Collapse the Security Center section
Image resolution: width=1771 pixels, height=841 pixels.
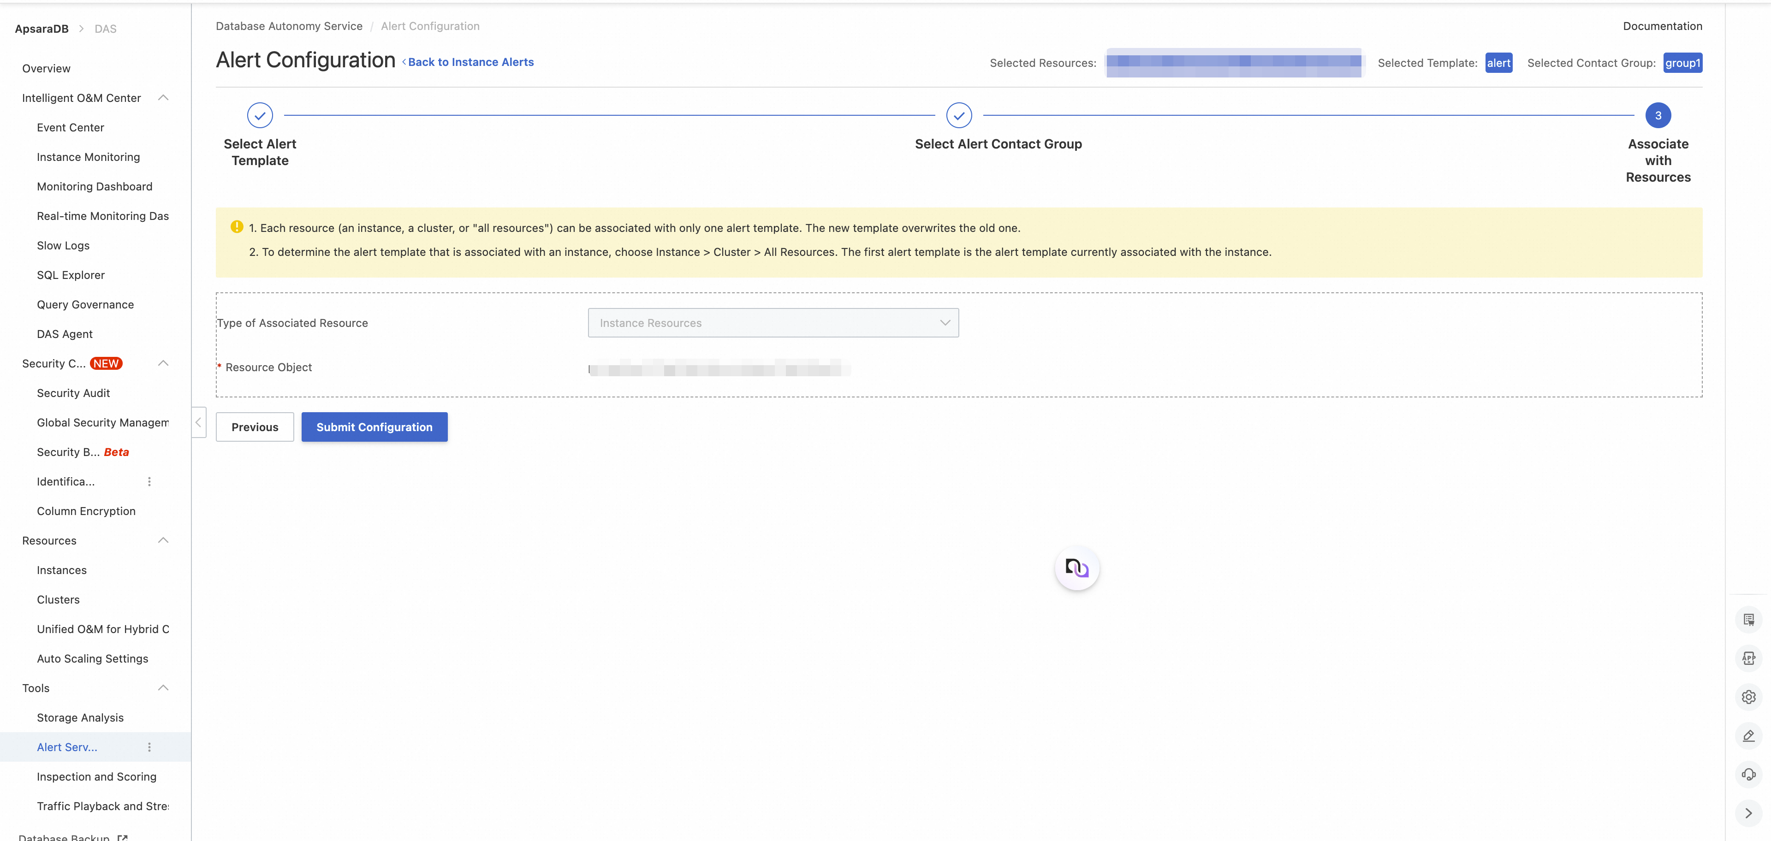(163, 363)
